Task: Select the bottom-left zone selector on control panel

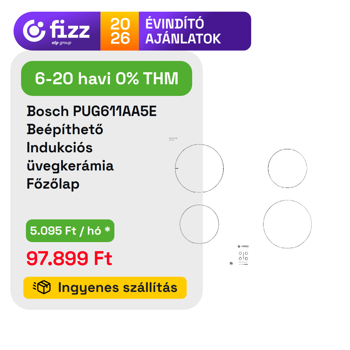Action: (240, 258)
